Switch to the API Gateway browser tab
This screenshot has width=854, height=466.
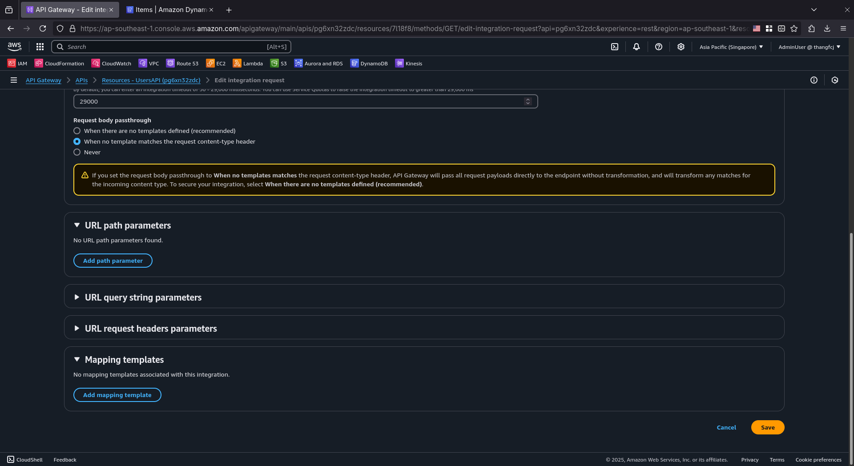(66, 10)
